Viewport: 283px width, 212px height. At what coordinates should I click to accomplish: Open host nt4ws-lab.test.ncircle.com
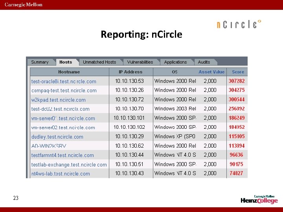pyautogui.click(x=61, y=174)
